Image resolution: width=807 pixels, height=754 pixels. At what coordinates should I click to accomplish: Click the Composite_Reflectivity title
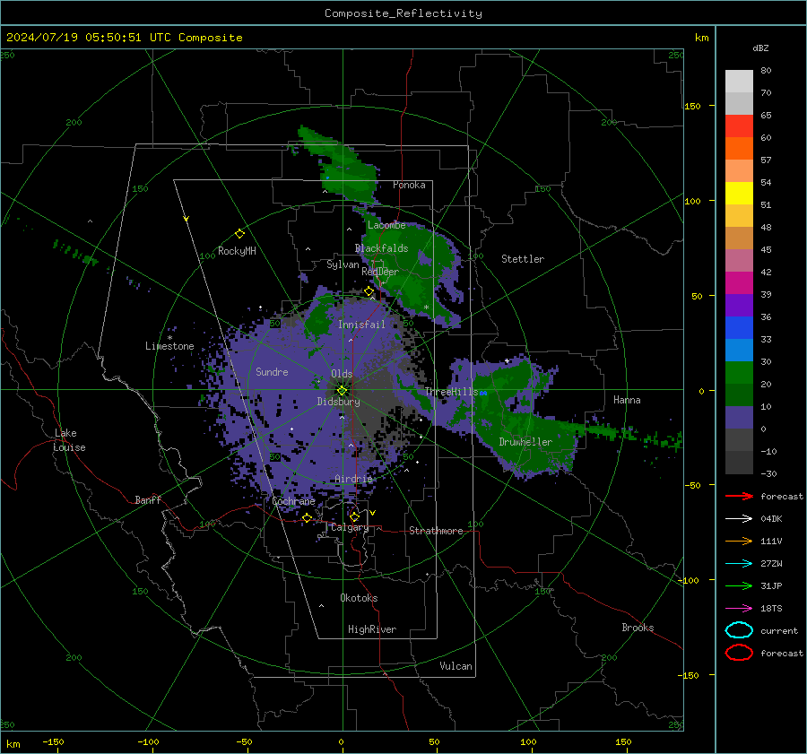click(x=403, y=13)
